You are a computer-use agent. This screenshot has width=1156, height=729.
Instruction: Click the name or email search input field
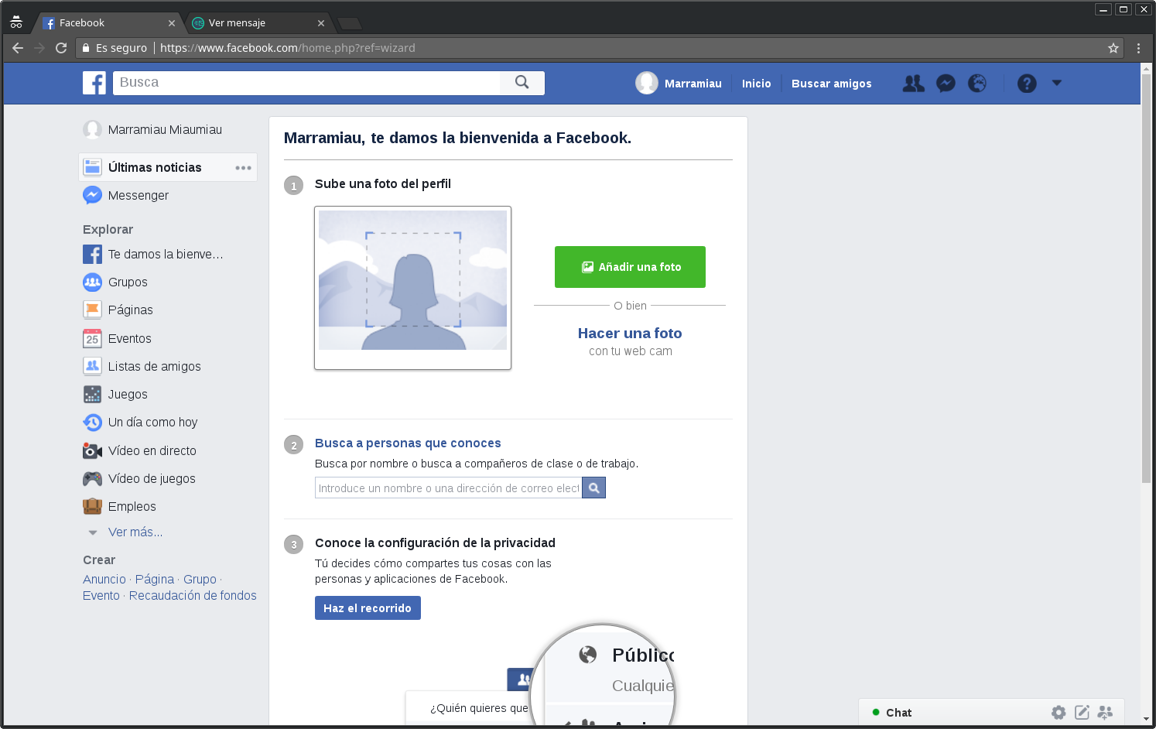(448, 488)
